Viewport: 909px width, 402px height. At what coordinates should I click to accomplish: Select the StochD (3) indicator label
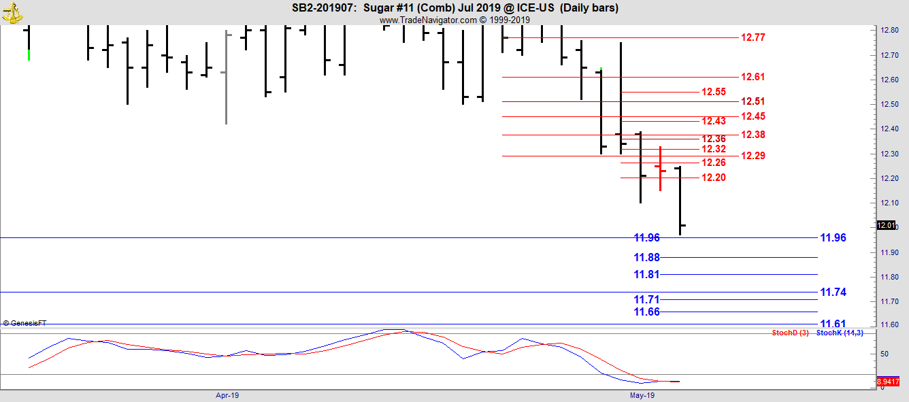pyautogui.click(x=790, y=333)
